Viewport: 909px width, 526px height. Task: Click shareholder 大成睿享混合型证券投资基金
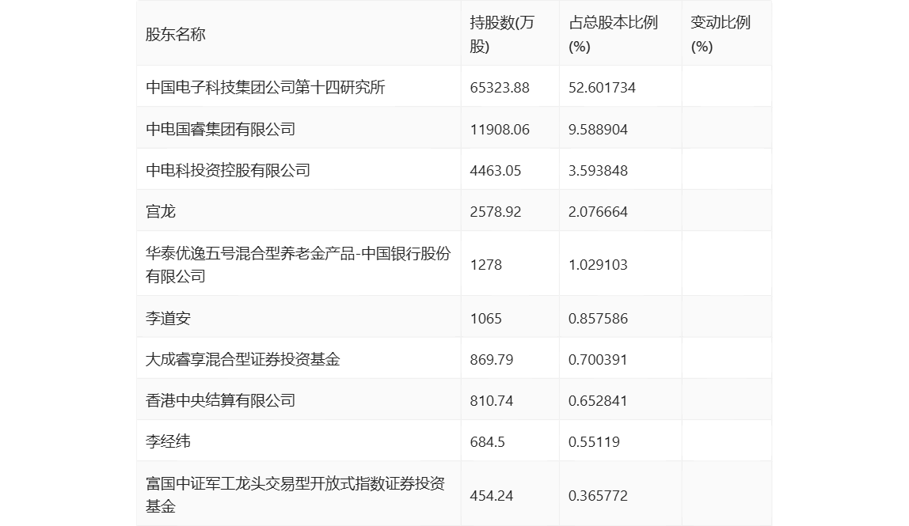click(242, 359)
